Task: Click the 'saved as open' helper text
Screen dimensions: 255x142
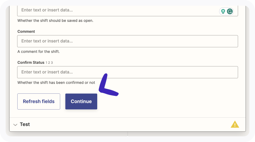Action: point(55,20)
